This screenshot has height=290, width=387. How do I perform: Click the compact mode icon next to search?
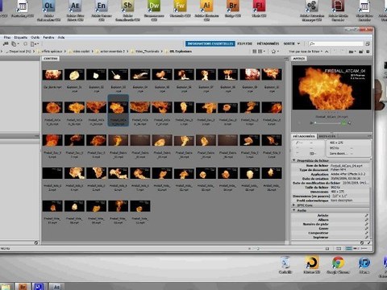click(x=368, y=43)
